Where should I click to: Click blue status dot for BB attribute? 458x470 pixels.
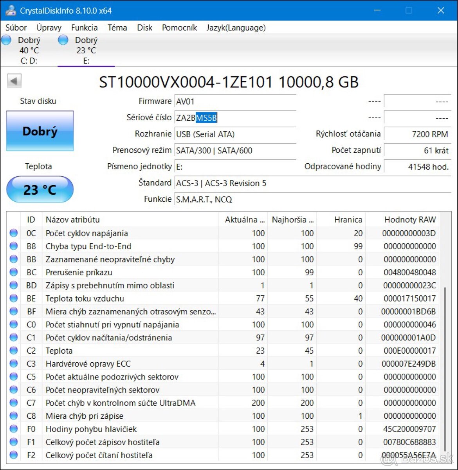pyautogui.click(x=13, y=259)
